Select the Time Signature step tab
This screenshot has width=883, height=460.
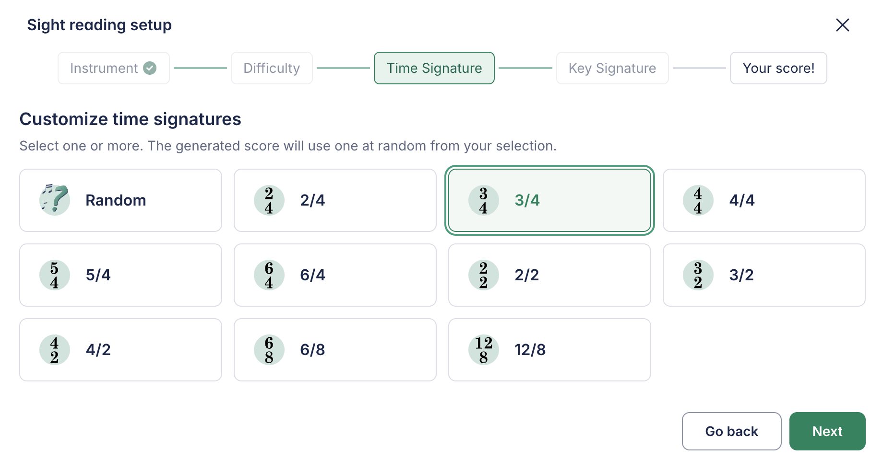click(x=434, y=68)
